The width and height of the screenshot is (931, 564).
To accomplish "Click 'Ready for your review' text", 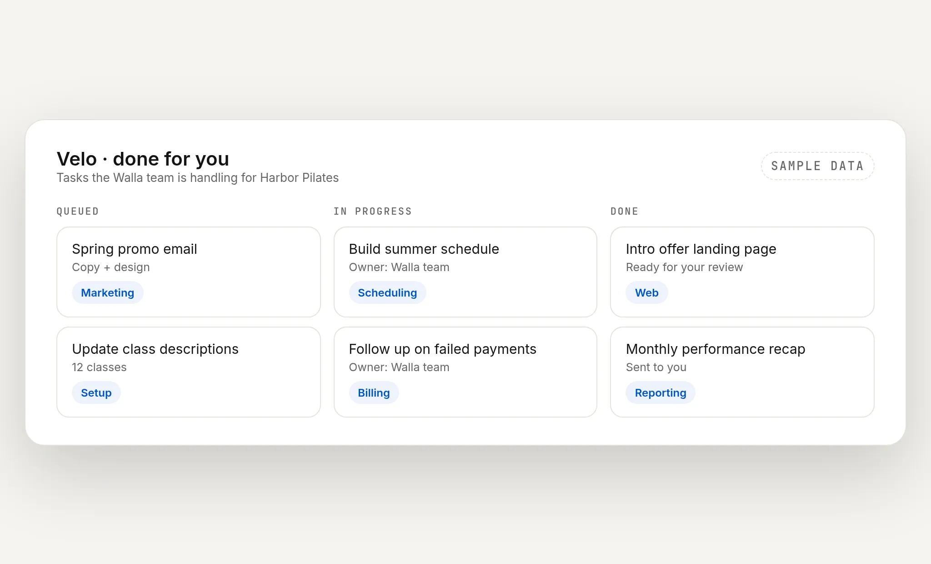I will (684, 267).
